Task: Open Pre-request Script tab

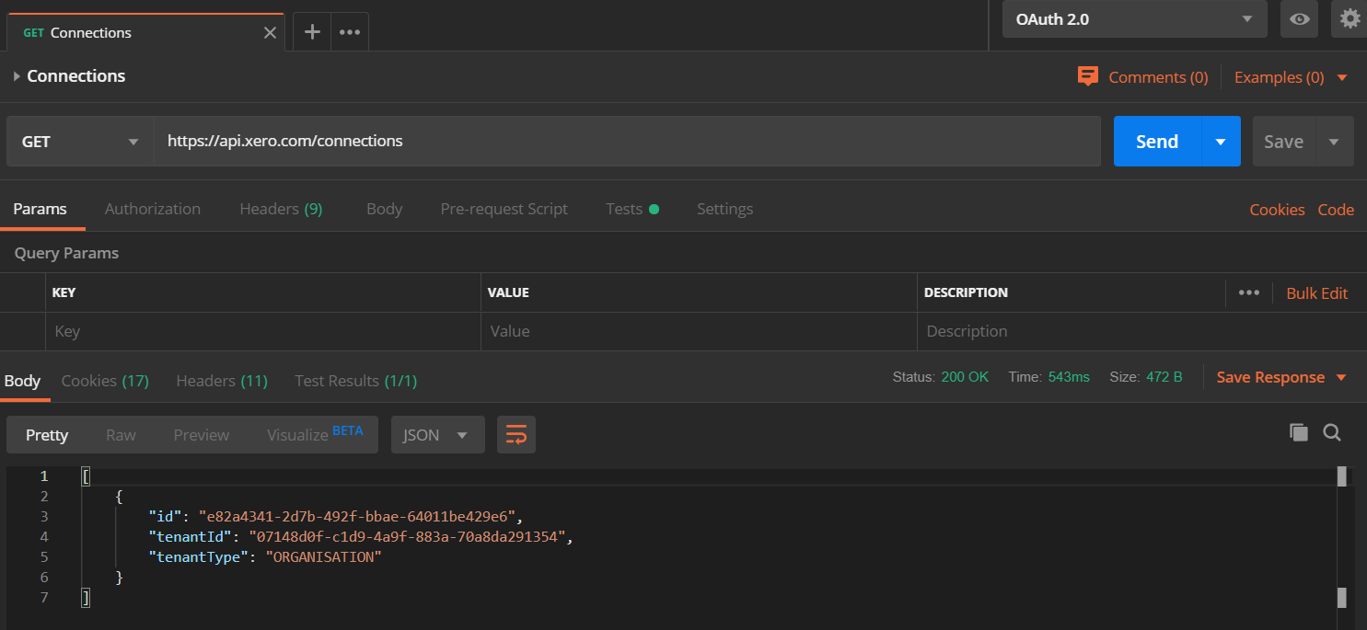Action: [x=504, y=209]
